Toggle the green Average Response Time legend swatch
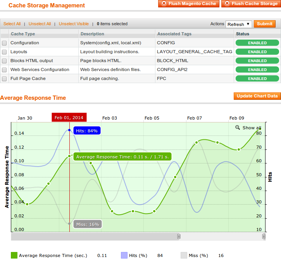The width and height of the screenshot is (281, 264). point(14,255)
